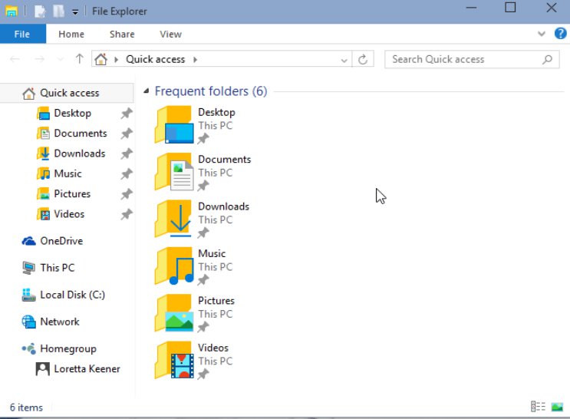Screen dimensions: 570x419
Task: Open Customize Quick Access Toolbar dropdown arrow
Action: [75, 12]
